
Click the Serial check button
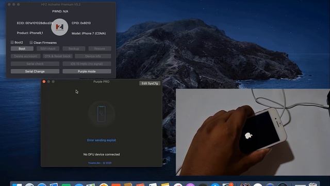click(35, 64)
